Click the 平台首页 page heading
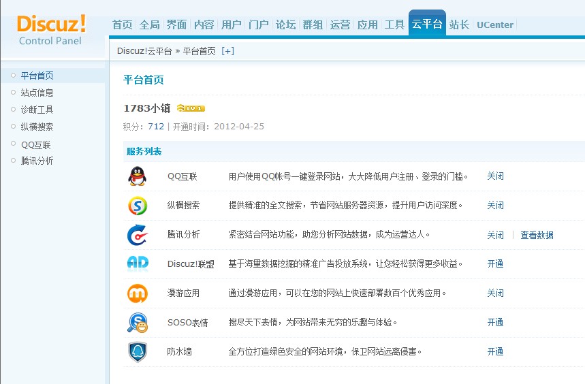 pyautogui.click(x=144, y=80)
